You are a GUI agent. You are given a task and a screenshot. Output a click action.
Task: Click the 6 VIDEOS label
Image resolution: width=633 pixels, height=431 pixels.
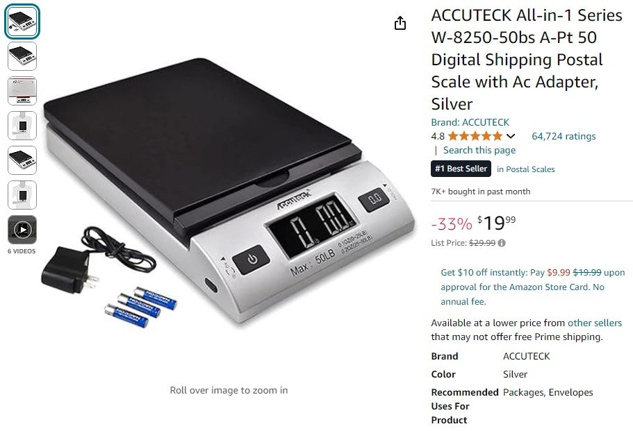click(x=22, y=251)
